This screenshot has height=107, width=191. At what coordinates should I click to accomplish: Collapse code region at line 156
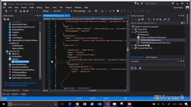coord(56,26)
